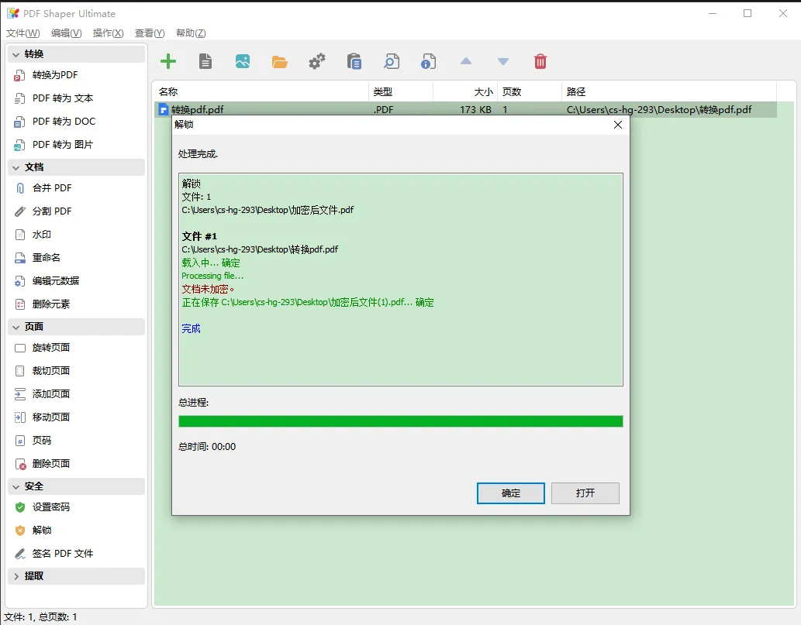
Task: Click the add image toolbar icon
Action: click(x=243, y=62)
